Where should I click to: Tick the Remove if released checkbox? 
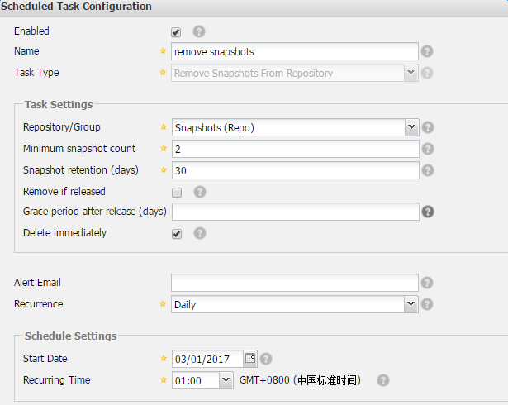coord(177,193)
